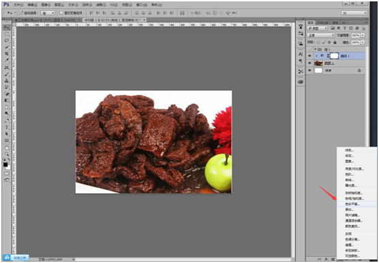Expand the group 1 folder arrow

tap(316, 49)
